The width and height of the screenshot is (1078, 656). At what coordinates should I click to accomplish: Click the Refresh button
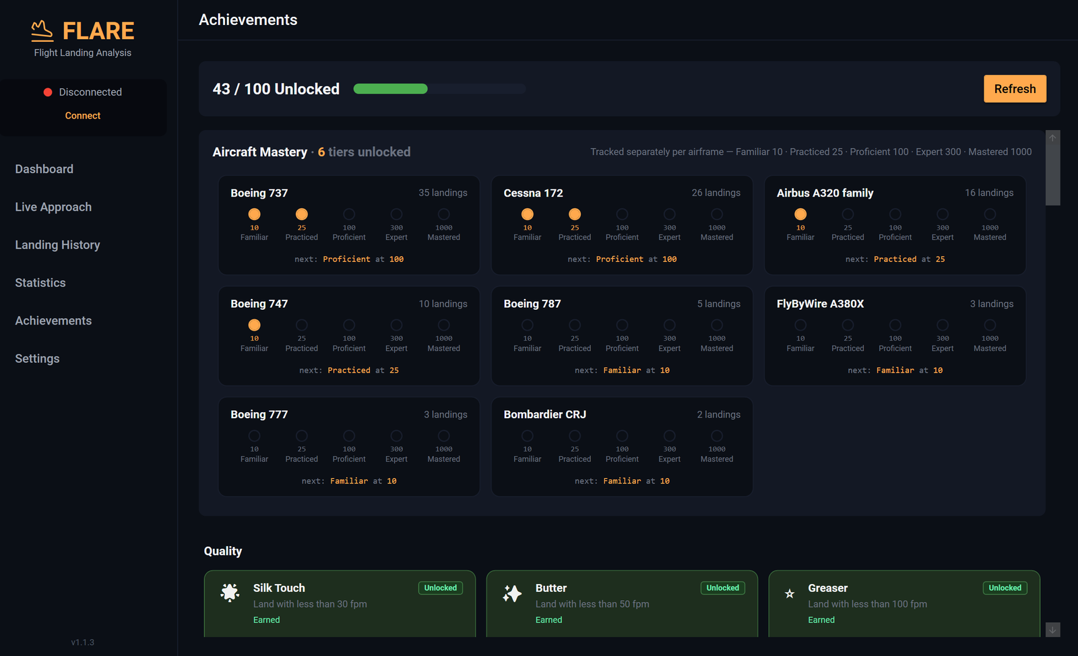[1015, 89]
